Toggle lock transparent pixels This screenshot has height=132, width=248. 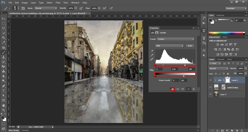coord(216,74)
